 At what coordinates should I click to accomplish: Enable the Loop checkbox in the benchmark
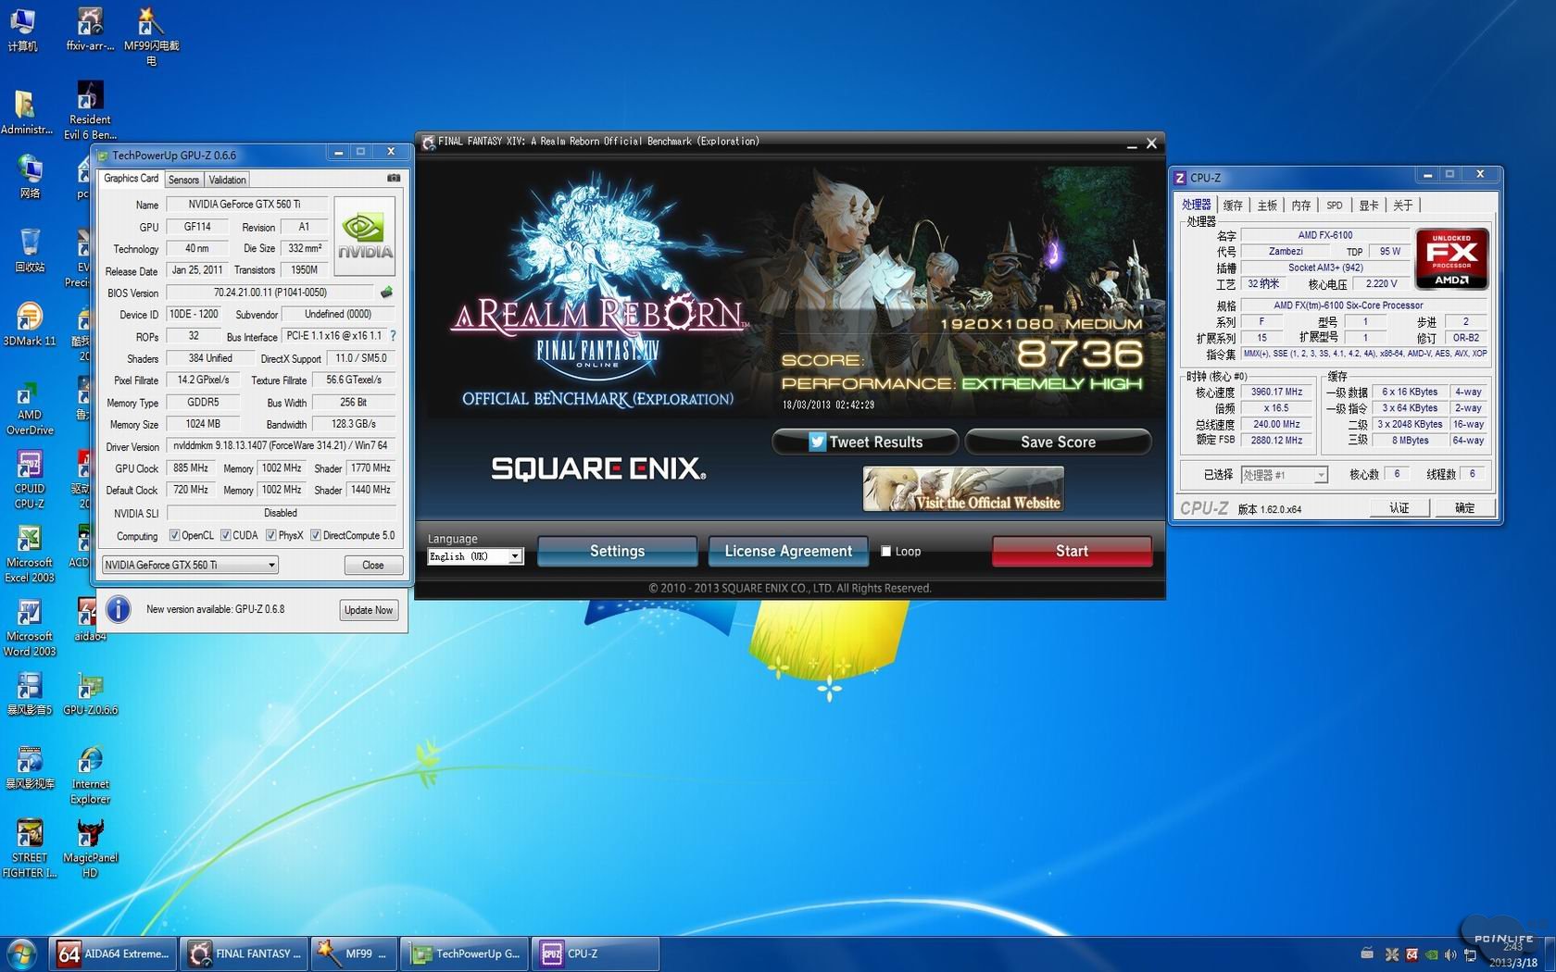(x=885, y=551)
